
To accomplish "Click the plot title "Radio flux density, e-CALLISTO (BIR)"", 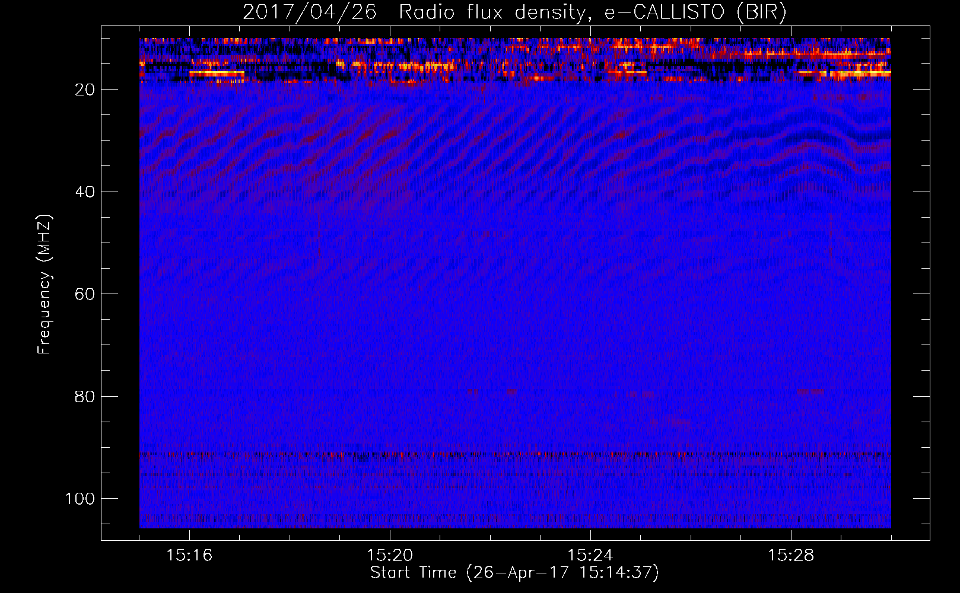I will (x=592, y=12).
